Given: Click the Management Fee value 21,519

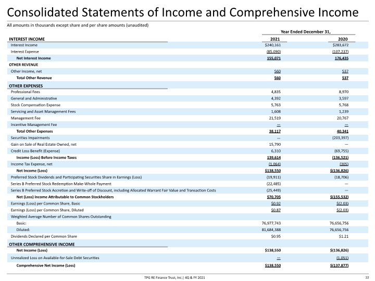Looking at the screenshot, I should click(275, 118).
